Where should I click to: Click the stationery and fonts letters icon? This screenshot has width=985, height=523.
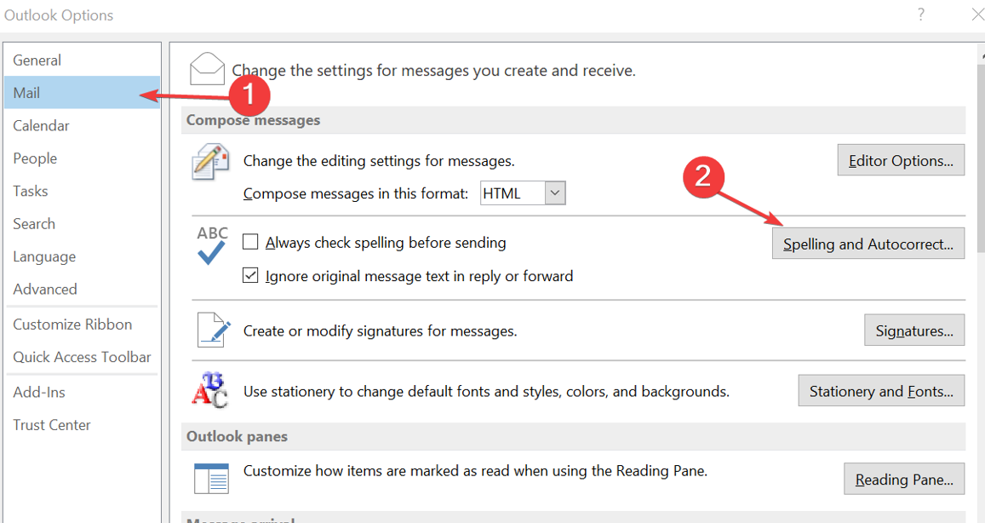[x=209, y=390]
